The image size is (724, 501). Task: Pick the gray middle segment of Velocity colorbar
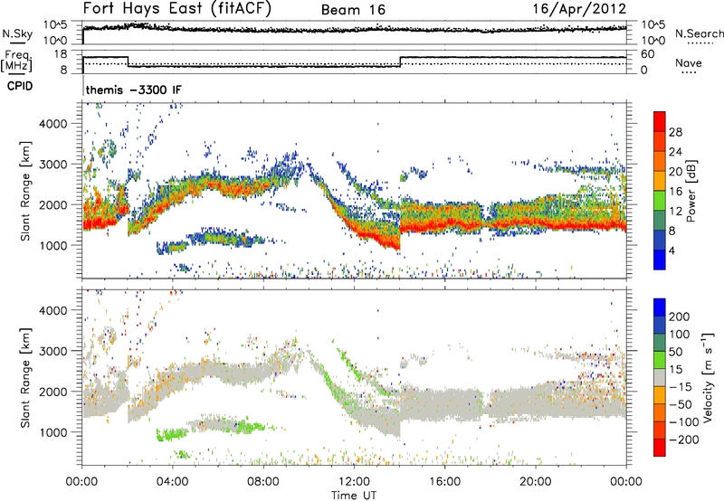[x=660, y=377]
